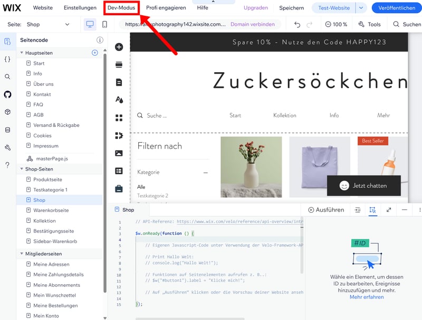The width and height of the screenshot is (422, 320).
Task: Click the flower vase product thumbnail
Action: click(251, 167)
